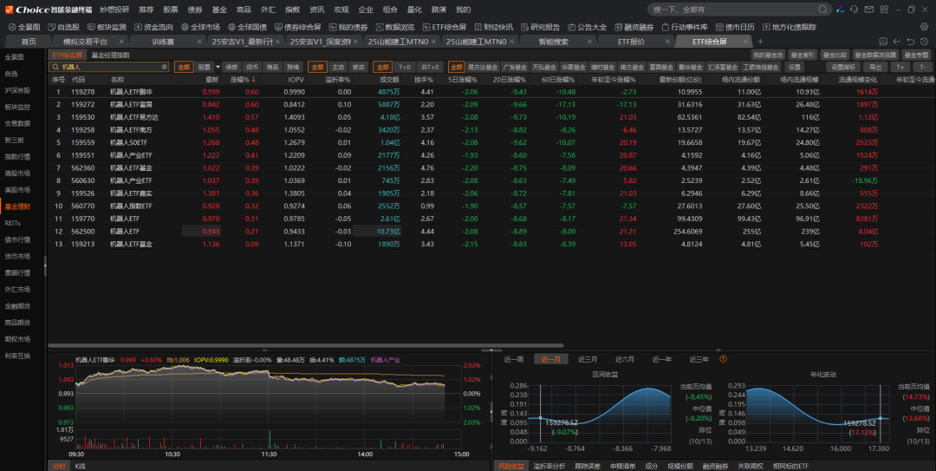Toggle the 主动 fund type filter
936x471 pixels.
(338, 67)
